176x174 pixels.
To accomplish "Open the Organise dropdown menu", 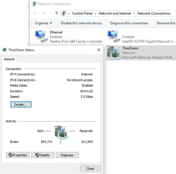I will coord(43,23).
